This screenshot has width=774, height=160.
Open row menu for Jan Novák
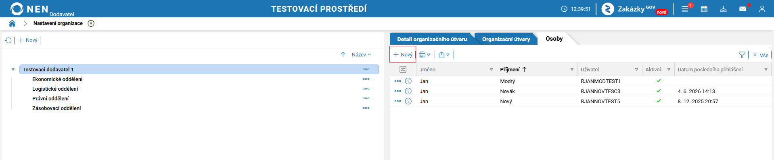397,91
